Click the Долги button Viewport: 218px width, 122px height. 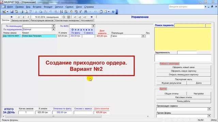pos(199,83)
